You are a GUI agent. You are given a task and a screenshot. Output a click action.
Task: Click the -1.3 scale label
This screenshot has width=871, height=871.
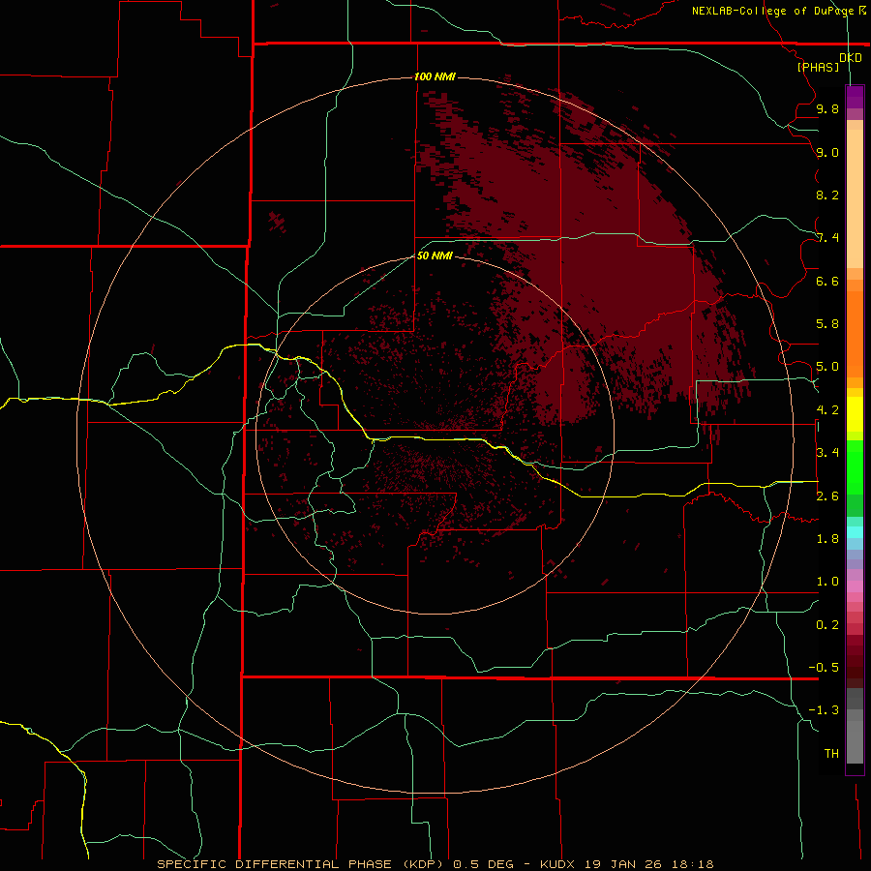click(824, 710)
